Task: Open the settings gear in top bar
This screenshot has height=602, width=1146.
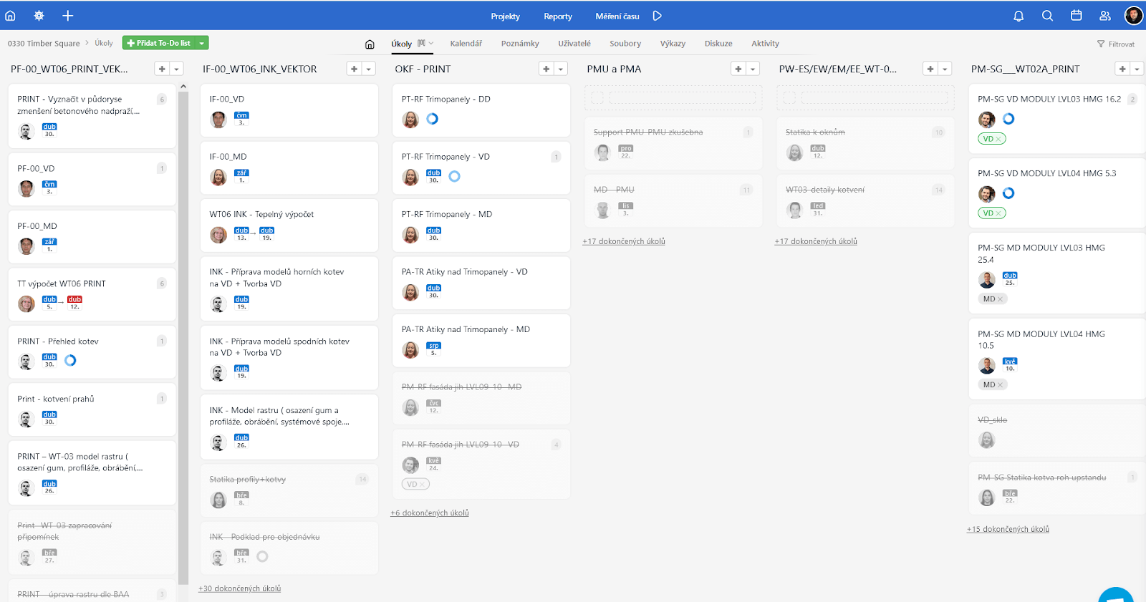Action: click(x=39, y=15)
